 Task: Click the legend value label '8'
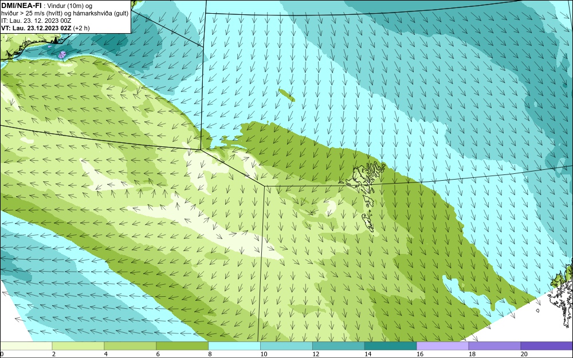(x=210, y=354)
